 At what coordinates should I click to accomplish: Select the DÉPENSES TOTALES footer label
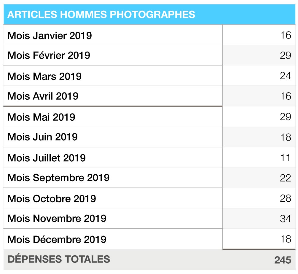pos(59,259)
